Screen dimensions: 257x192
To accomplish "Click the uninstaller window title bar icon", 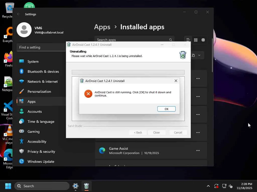I will tap(69, 44).
